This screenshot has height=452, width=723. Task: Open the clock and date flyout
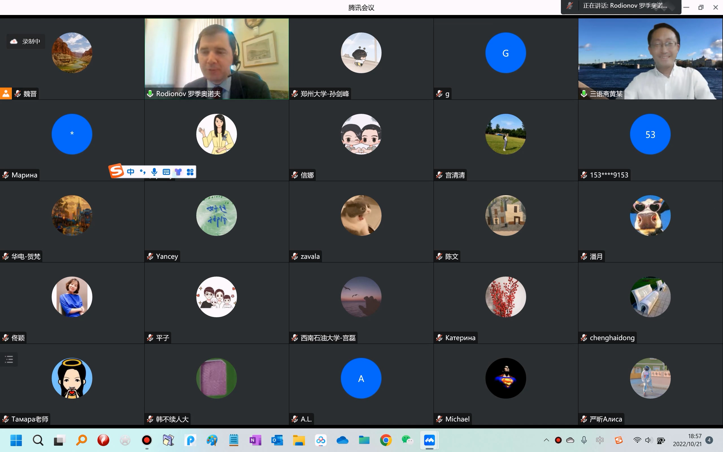[x=687, y=440]
